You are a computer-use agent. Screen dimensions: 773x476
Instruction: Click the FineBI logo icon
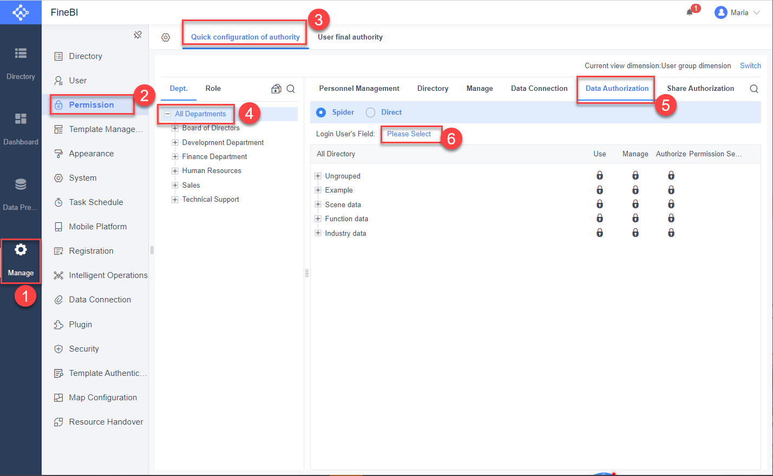[x=21, y=12]
